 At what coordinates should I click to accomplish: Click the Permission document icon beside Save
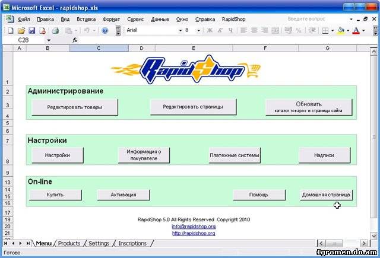tap(42, 30)
